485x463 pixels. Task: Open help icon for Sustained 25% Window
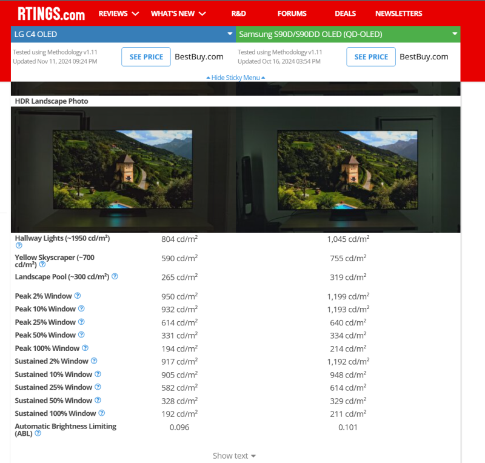98,387
